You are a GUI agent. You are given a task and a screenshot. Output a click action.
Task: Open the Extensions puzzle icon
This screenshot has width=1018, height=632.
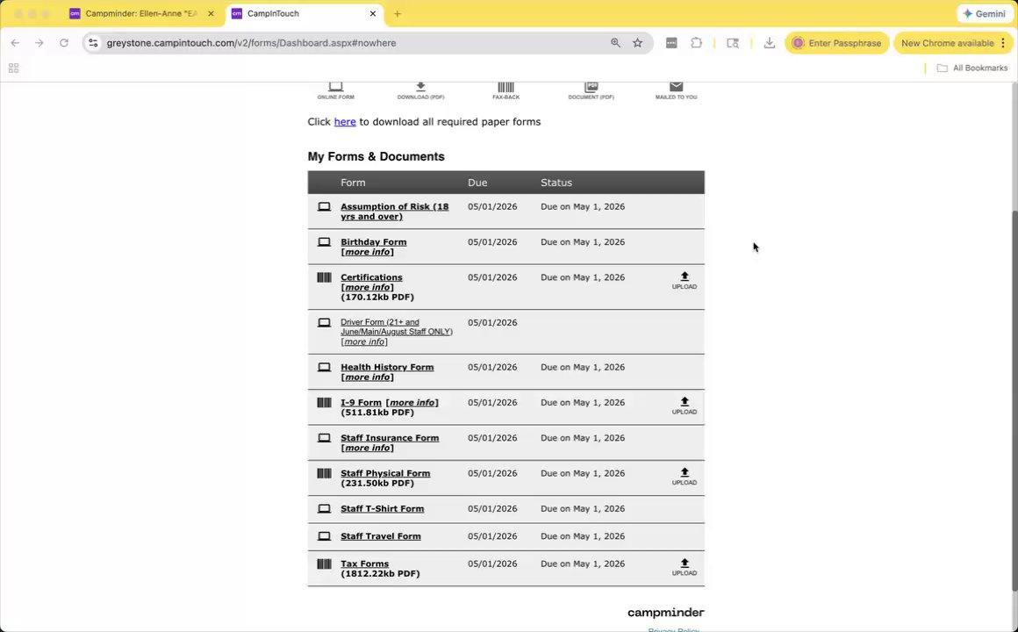pyautogui.click(x=697, y=43)
